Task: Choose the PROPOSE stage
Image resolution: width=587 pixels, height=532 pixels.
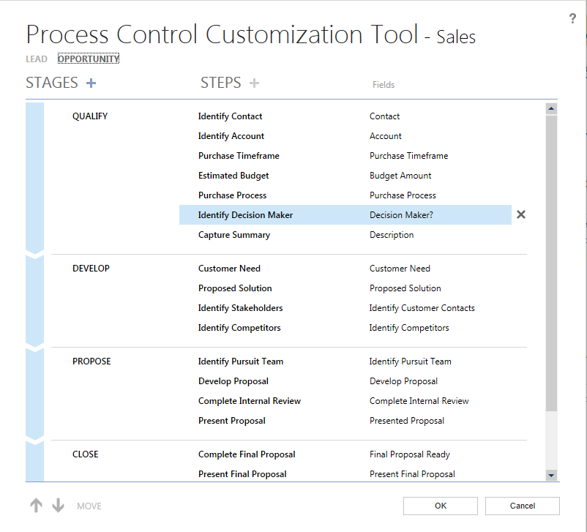Action: [x=91, y=361]
